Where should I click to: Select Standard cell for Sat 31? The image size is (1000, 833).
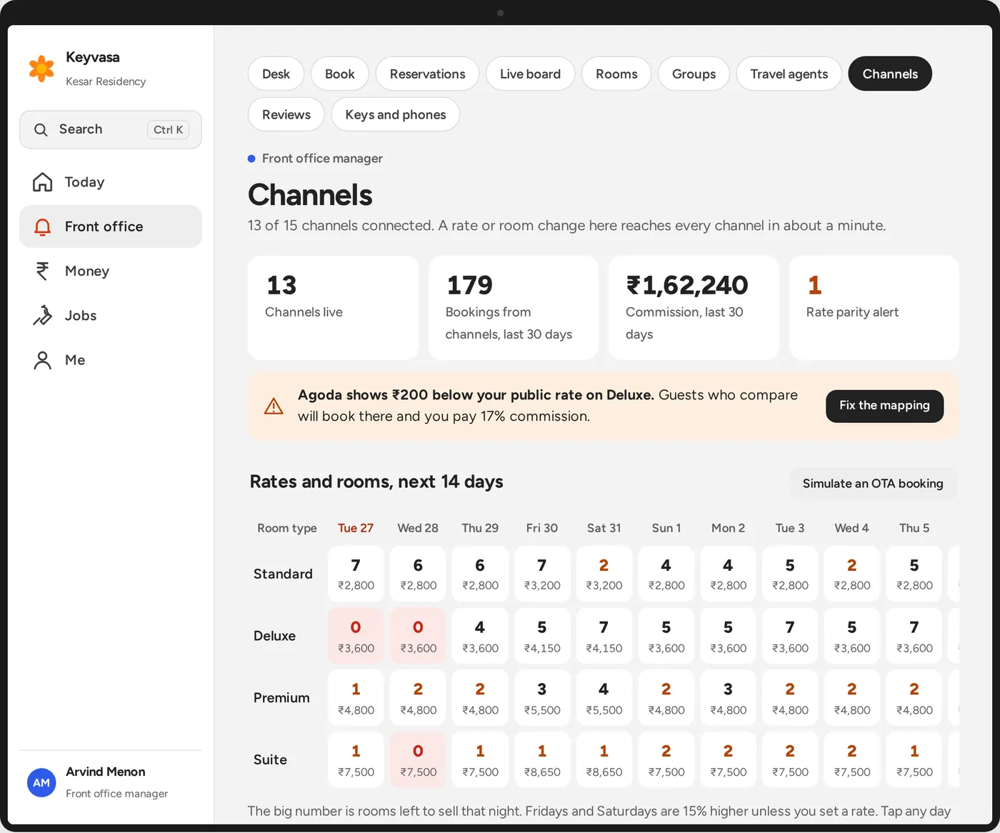tap(604, 574)
